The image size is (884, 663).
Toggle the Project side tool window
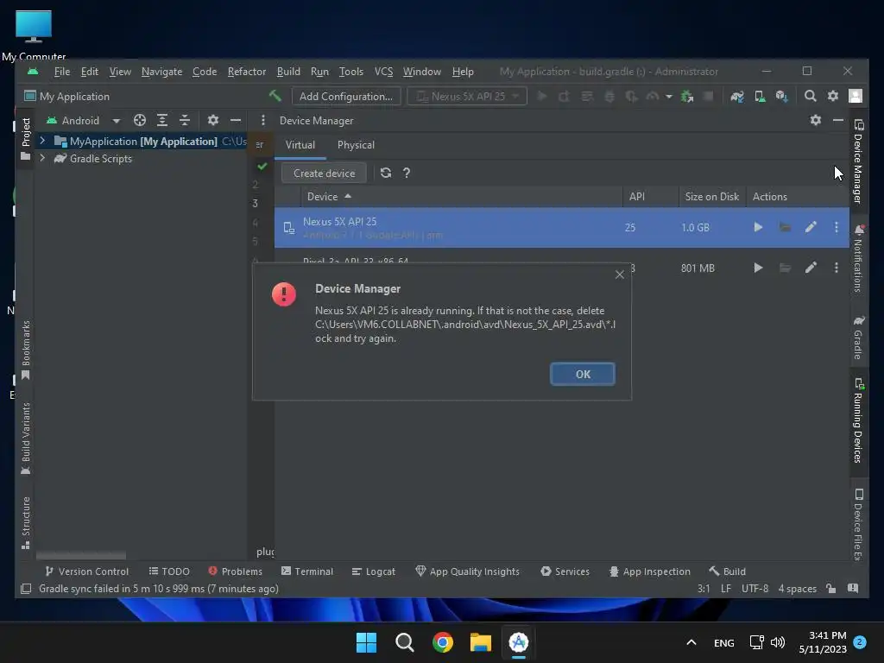pos(25,138)
